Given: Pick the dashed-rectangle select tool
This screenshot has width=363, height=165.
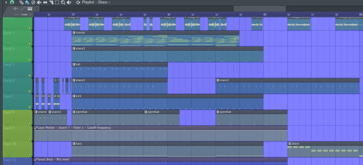Looking at the screenshot, I should click(x=57, y=2).
